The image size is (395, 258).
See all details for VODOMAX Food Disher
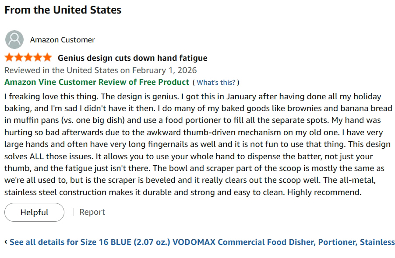point(202,242)
